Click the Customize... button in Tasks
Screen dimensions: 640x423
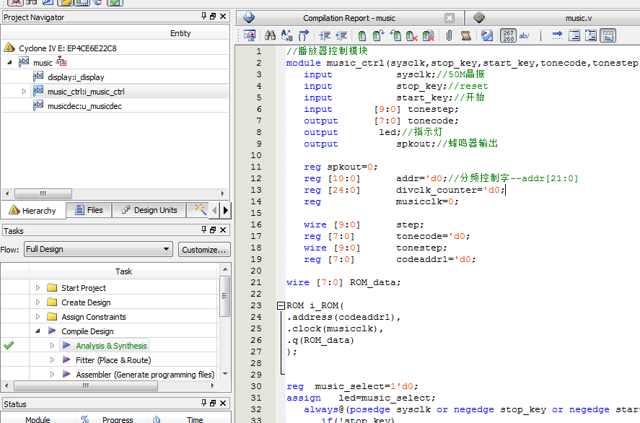click(x=204, y=249)
